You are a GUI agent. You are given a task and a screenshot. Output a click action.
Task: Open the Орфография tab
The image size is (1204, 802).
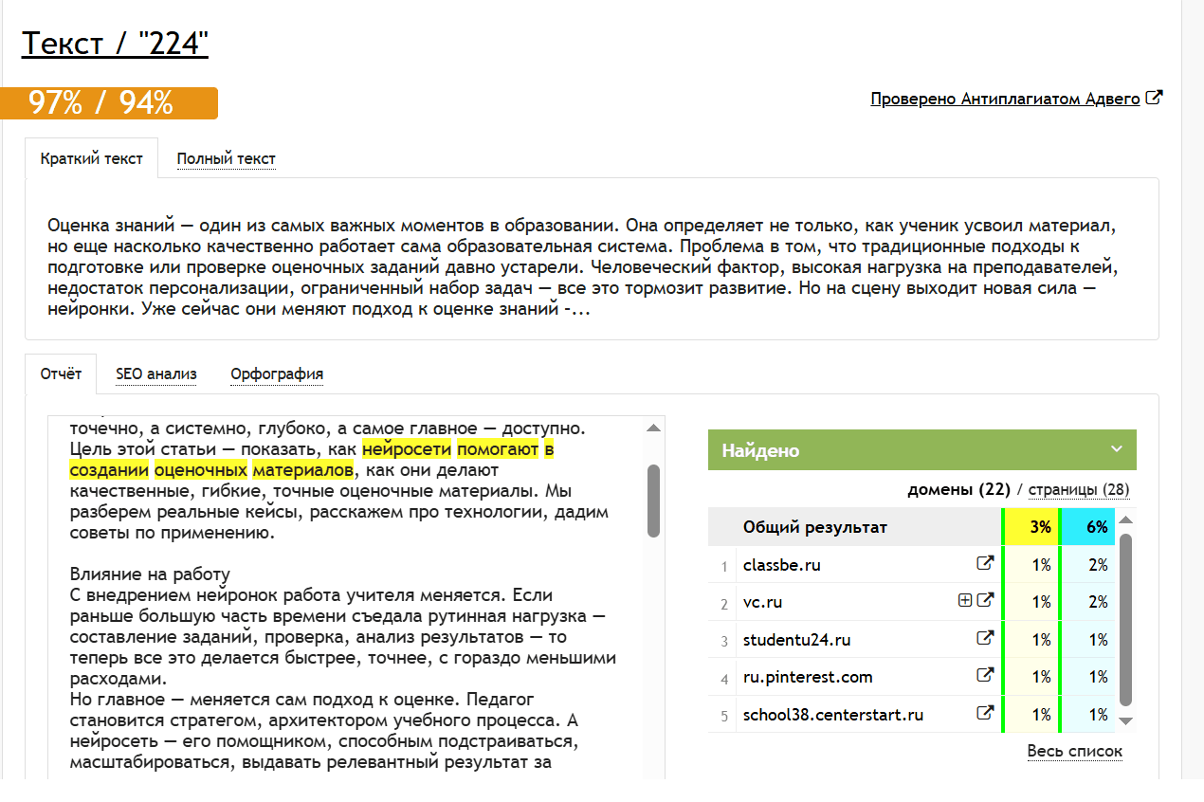click(x=277, y=374)
